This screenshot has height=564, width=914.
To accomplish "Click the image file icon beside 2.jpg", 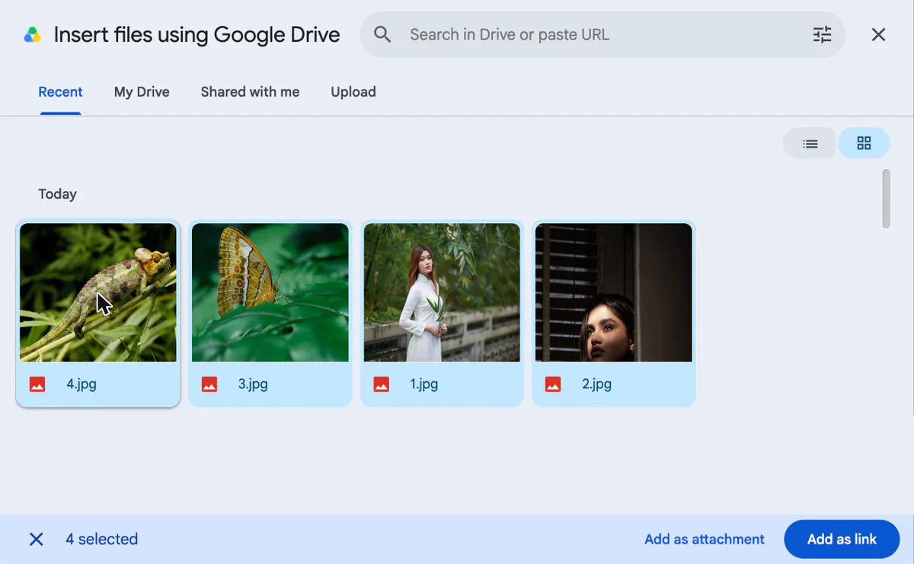I will tap(553, 384).
